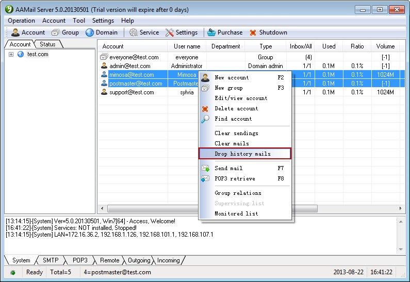410x282 pixels.
Task: Click the red Delete account icon in menu
Action: [205, 109]
